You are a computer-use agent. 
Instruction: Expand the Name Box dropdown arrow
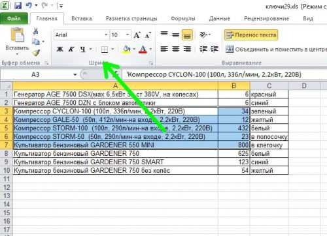[x=75, y=74]
